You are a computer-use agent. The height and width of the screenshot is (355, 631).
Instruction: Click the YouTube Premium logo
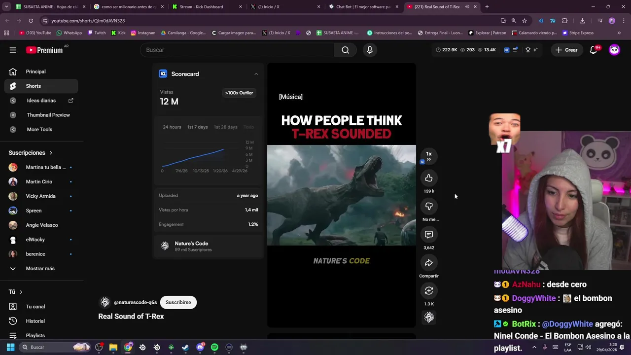44,50
